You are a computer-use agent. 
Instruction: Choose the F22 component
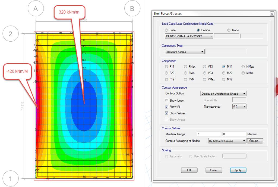[166, 73]
